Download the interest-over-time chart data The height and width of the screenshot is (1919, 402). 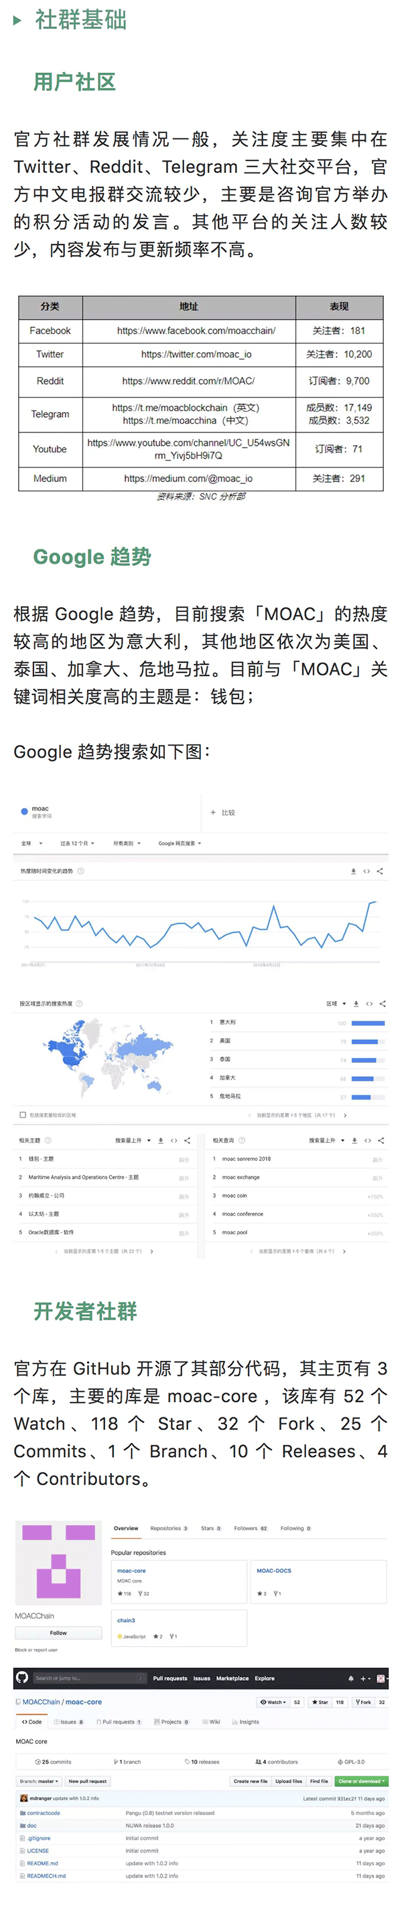pos(354,871)
